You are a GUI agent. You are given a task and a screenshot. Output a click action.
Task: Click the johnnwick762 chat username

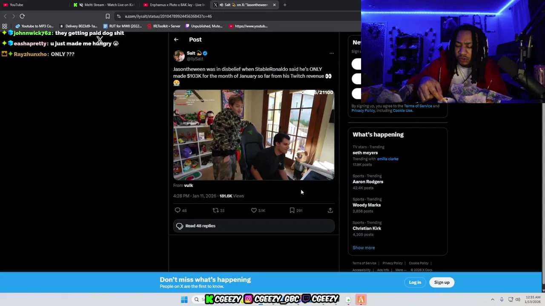point(33,33)
